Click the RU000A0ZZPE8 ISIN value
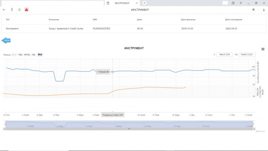The height and width of the screenshot is (151, 268). [101, 29]
